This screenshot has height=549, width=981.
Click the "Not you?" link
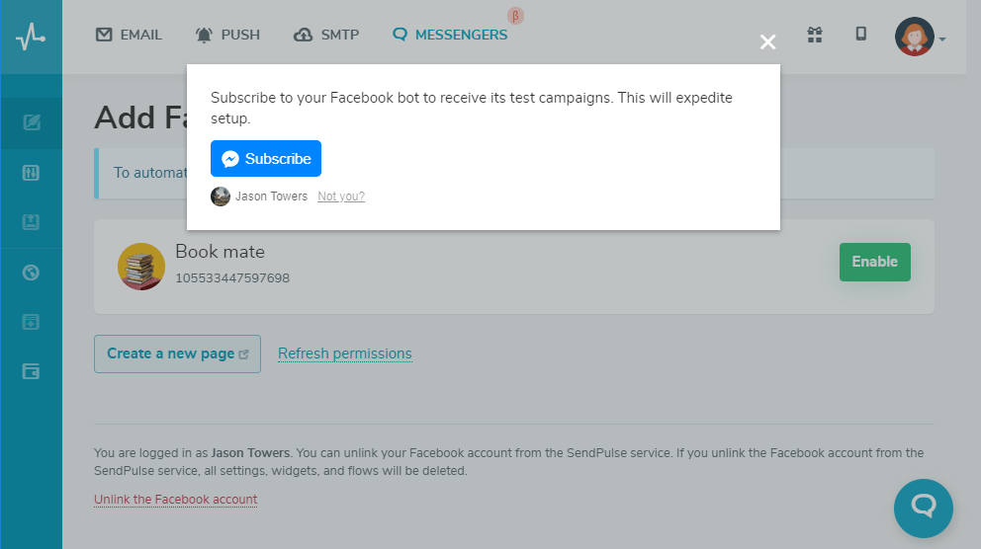point(341,196)
